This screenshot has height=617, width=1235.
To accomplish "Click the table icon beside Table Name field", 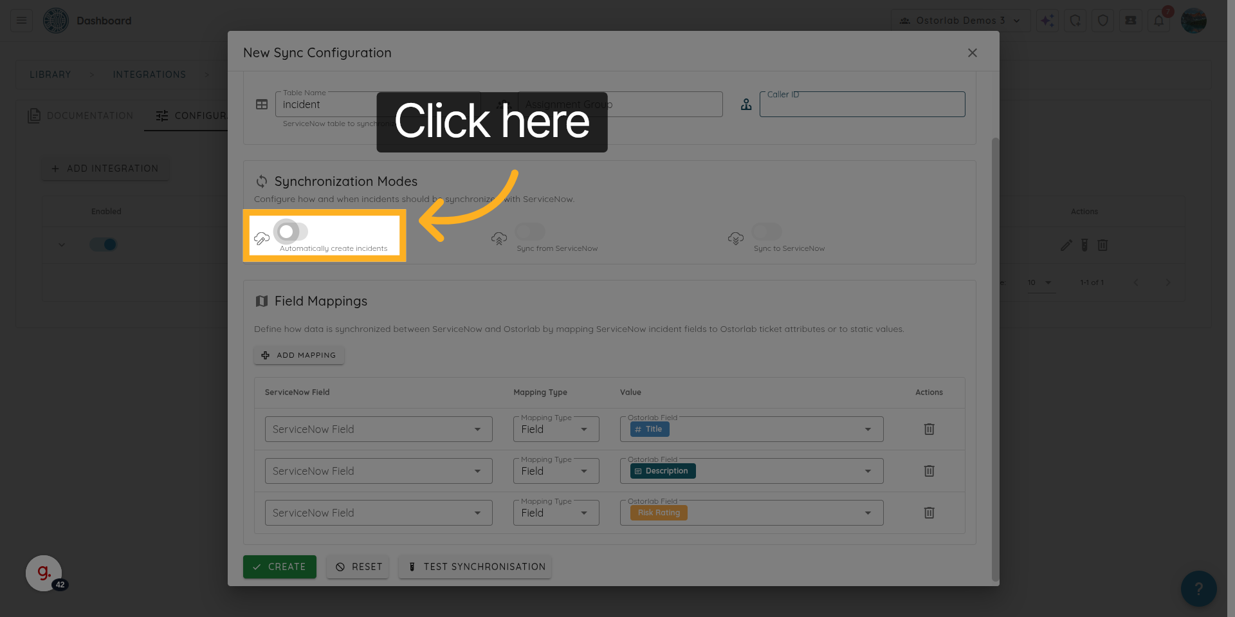I will [261, 104].
